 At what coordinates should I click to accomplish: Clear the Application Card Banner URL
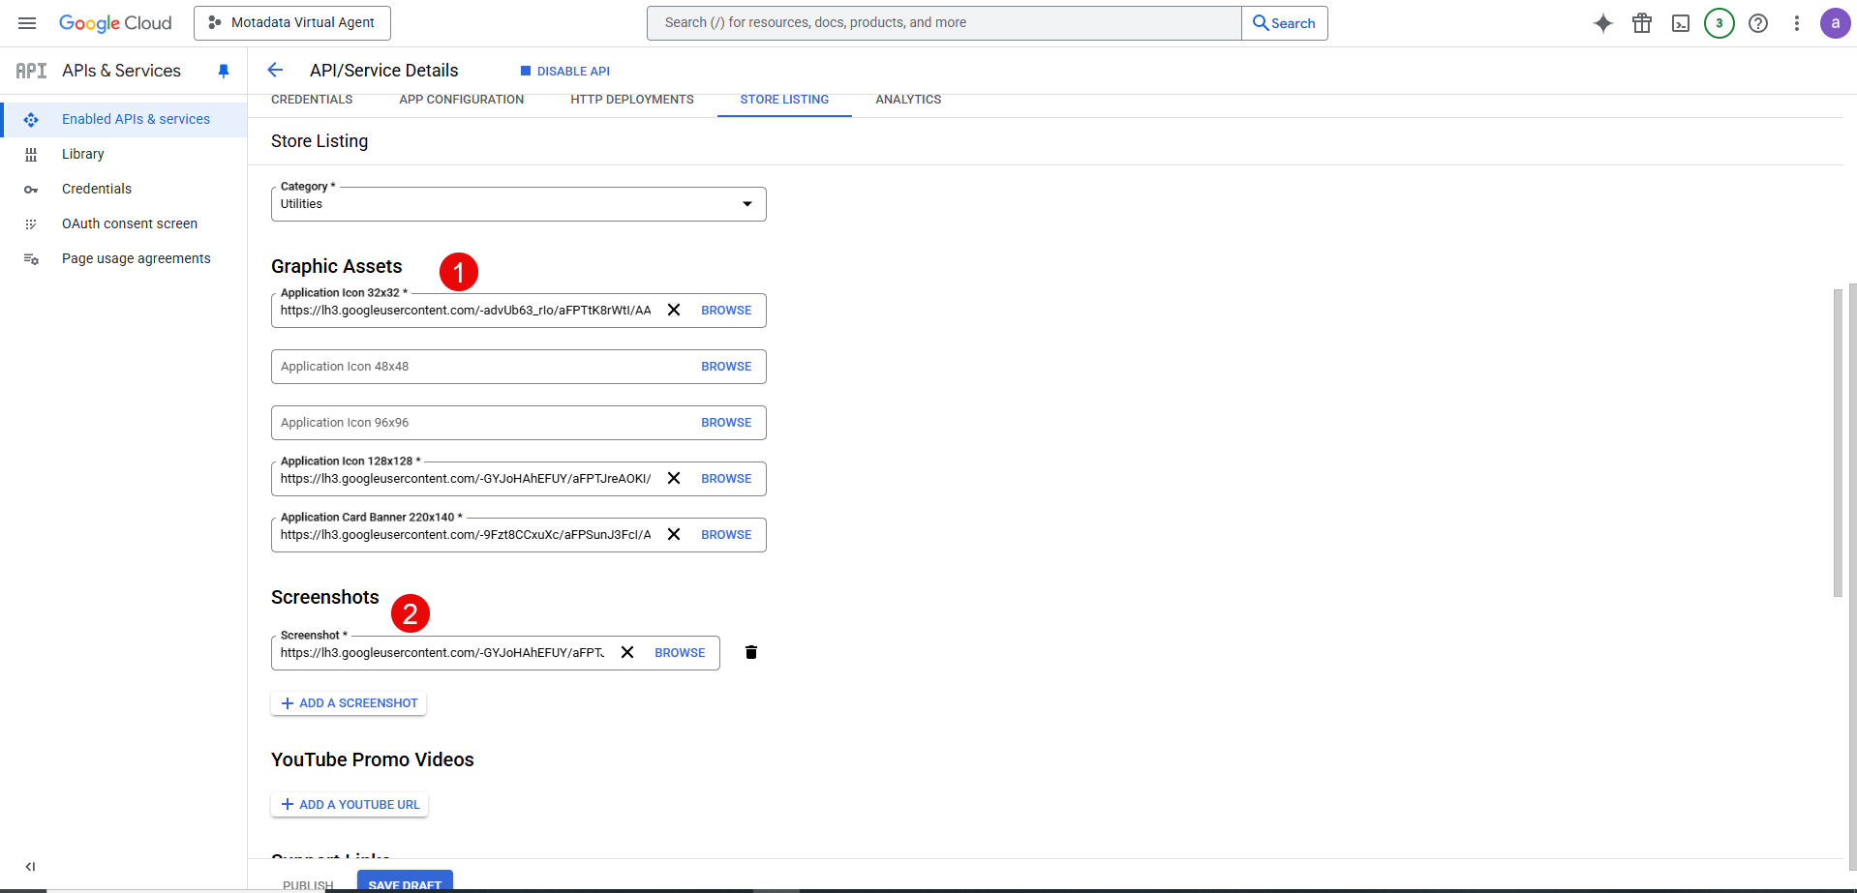(674, 533)
